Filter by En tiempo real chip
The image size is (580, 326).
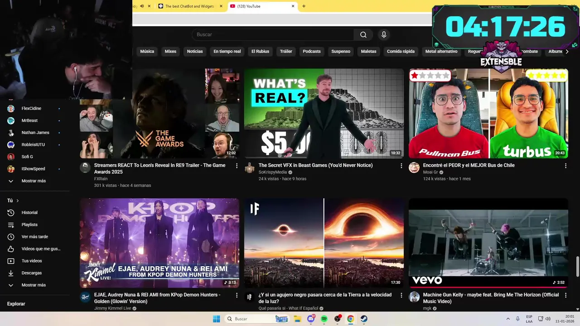point(227,52)
